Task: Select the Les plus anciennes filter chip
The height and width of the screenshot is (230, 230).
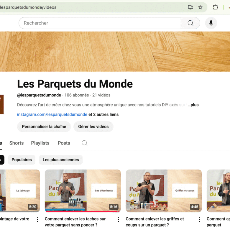Action: click(x=61, y=160)
